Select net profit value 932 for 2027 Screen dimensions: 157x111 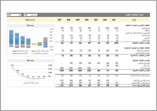pos(62,28)
